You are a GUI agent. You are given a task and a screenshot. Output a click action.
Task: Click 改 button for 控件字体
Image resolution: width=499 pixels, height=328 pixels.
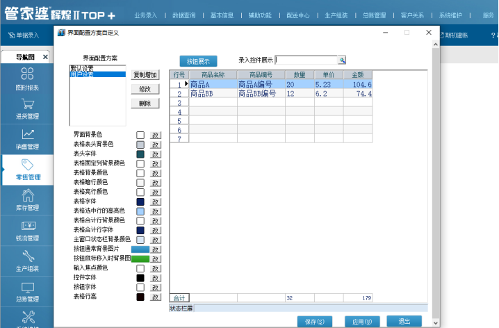tap(156, 278)
